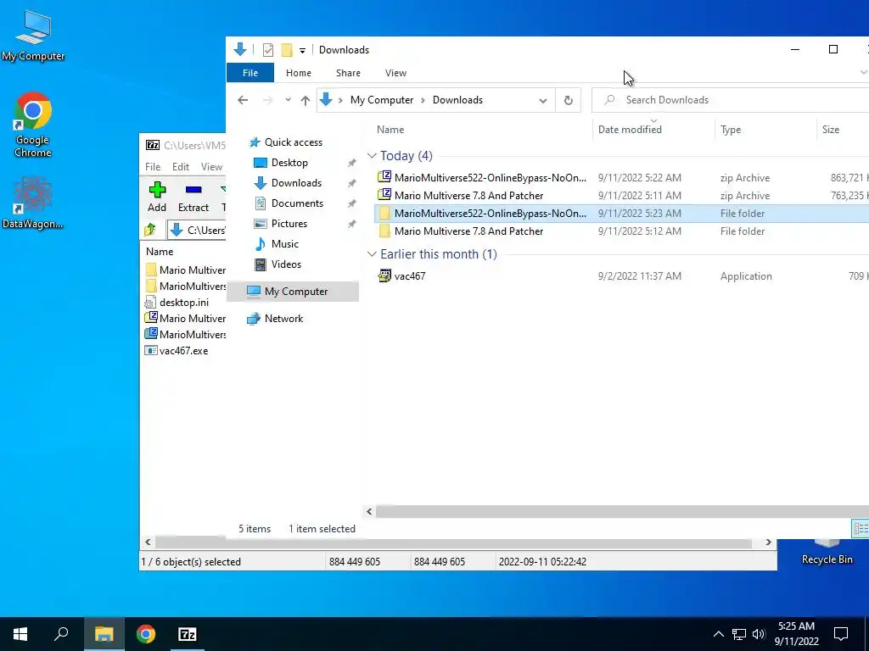Click 7-Zip icon in taskbar

pyautogui.click(x=187, y=634)
